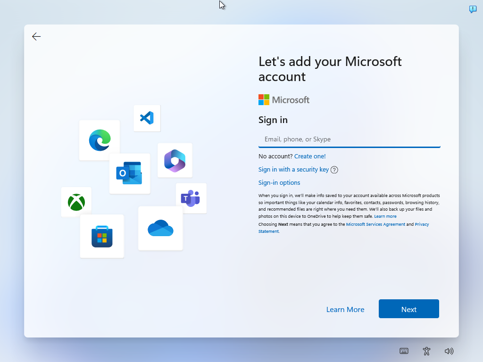483x362 pixels.
Task: Click the Learn More button
Action: click(345, 309)
